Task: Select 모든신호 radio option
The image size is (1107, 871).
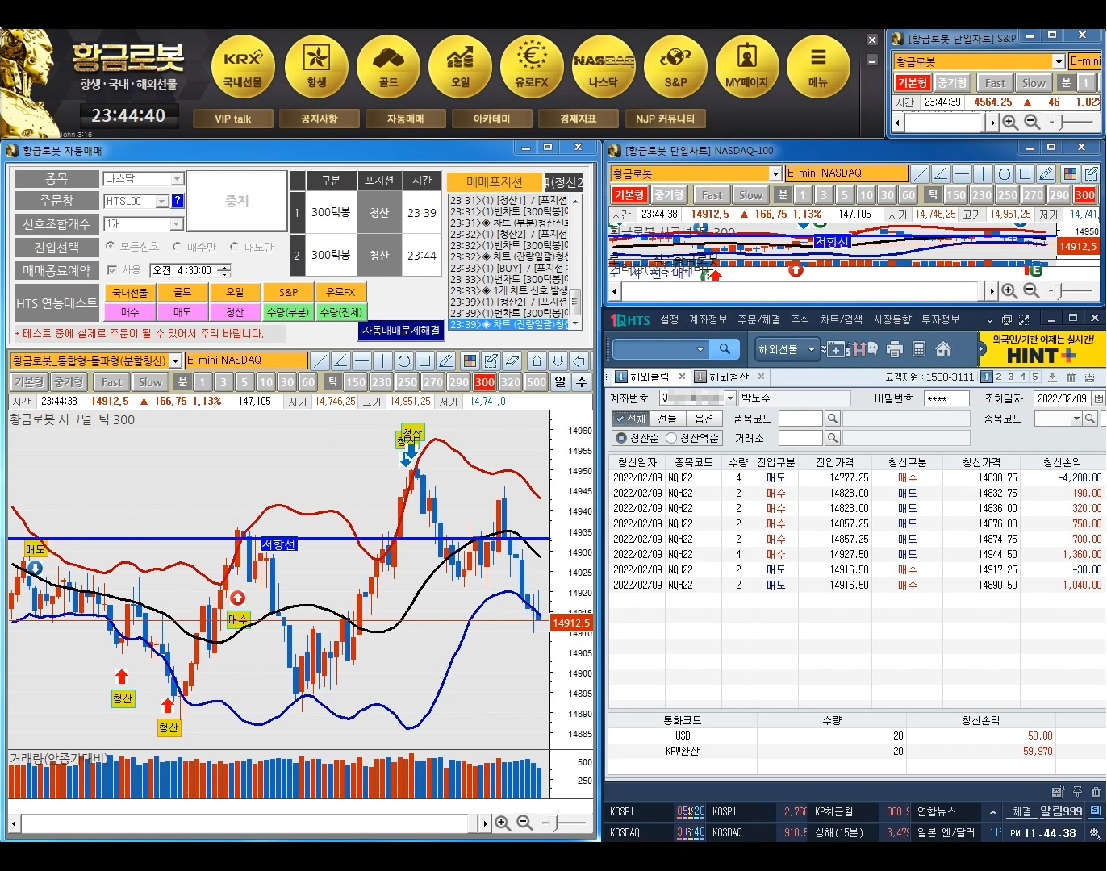Action: click(x=111, y=246)
